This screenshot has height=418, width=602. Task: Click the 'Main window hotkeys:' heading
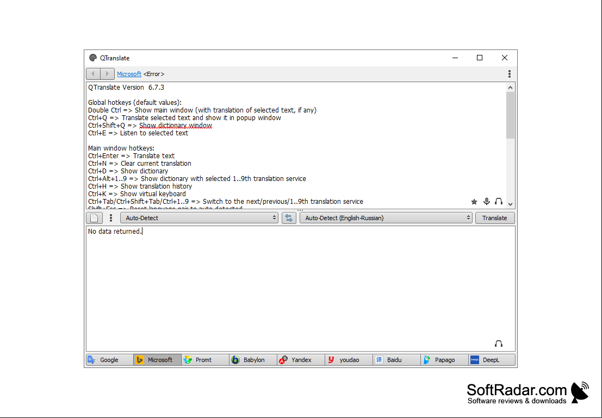121,148
